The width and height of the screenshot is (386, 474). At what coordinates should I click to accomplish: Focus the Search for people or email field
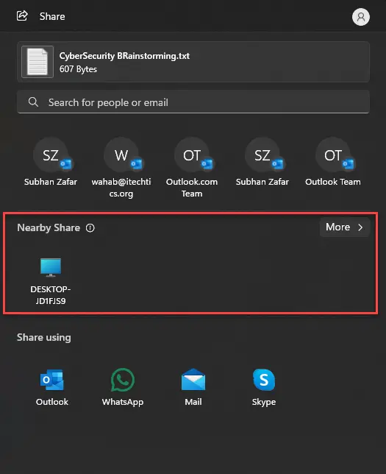click(x=193, y=102)
